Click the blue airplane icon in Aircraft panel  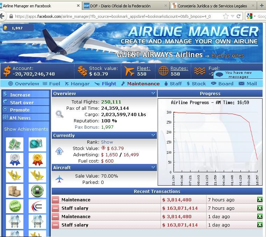(59, 179)
